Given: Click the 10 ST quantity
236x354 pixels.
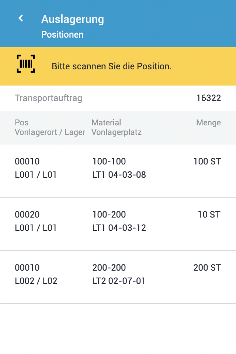Looking at the screenshot, I should click(209, 215).
